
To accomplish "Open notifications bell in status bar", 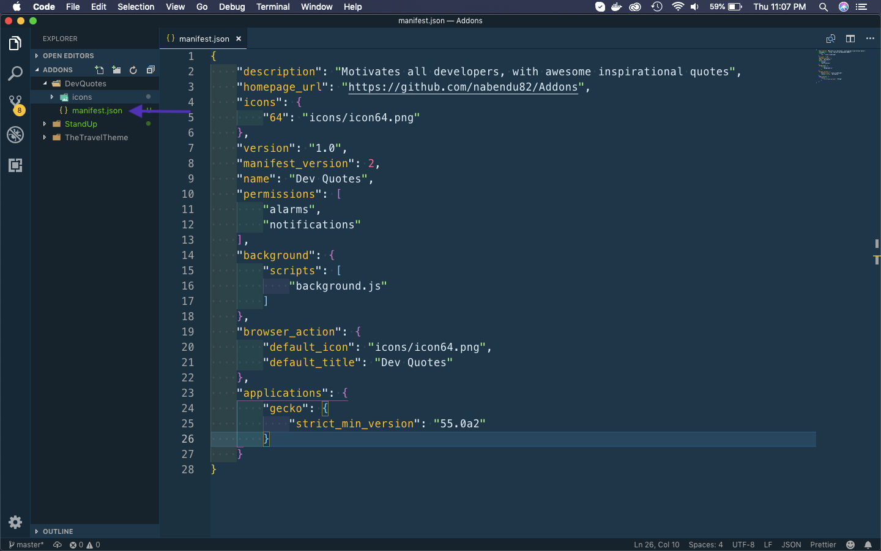I will click(x=868, y=545).
